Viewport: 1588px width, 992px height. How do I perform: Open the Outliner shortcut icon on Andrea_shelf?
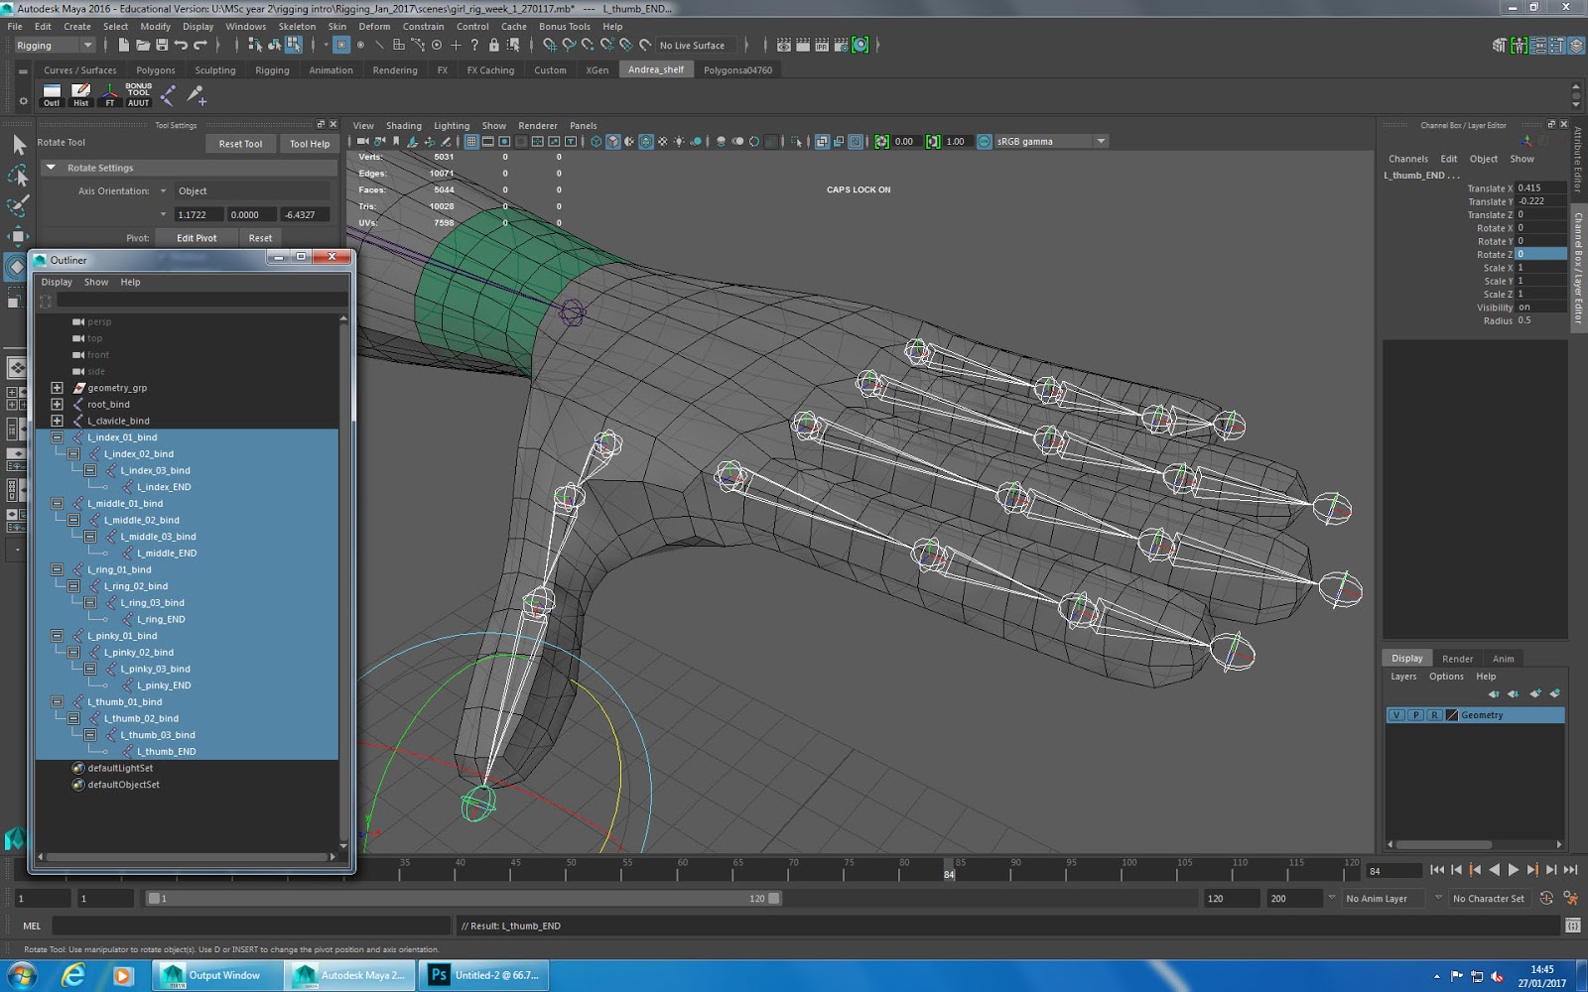(x=51, y=94)
